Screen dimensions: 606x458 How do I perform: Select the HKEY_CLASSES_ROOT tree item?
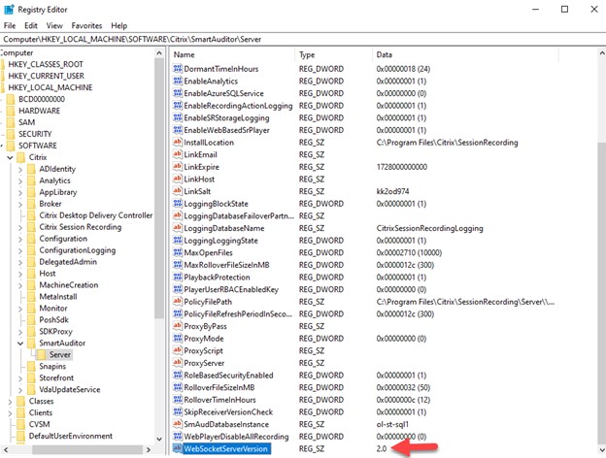coord(46,64)
